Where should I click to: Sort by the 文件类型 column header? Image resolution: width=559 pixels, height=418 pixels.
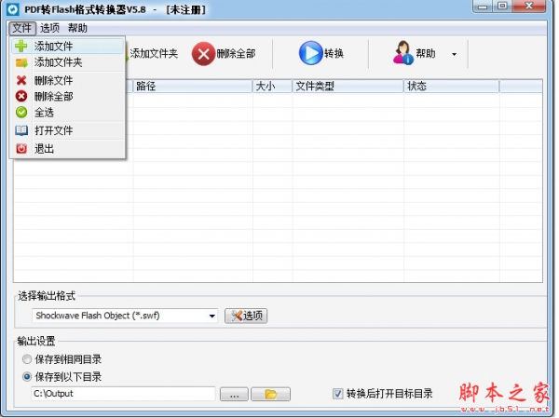(x=348, y=87)
